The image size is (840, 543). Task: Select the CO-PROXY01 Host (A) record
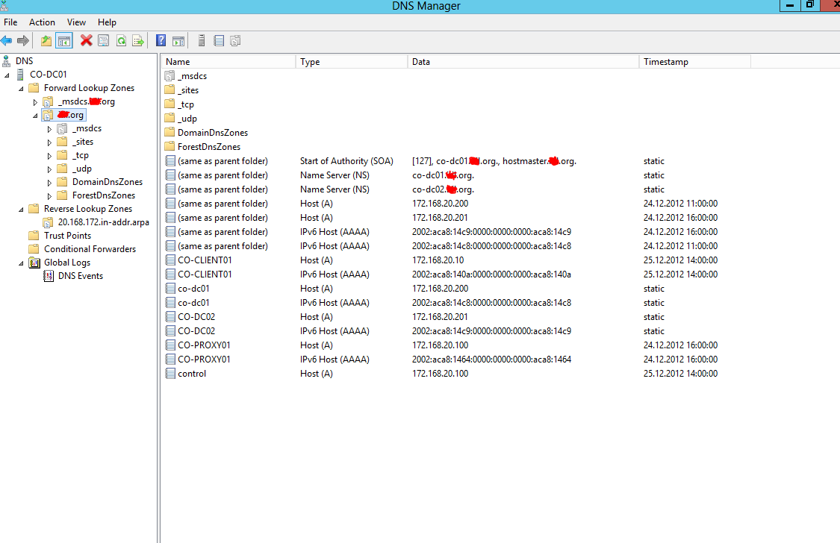click(x=203, y=345)
